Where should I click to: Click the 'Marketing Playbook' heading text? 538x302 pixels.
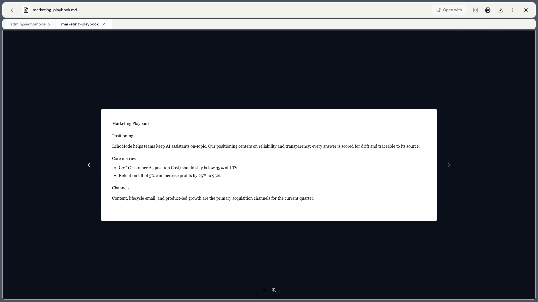pyautogui.click(x=131, y=124)
